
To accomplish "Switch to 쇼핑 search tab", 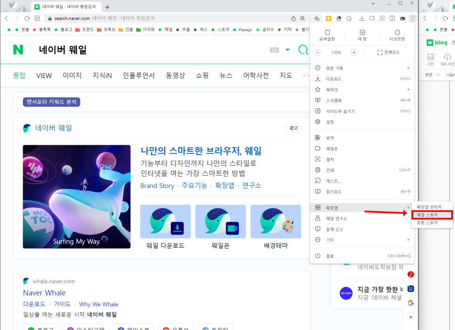I will click(202, 76).
